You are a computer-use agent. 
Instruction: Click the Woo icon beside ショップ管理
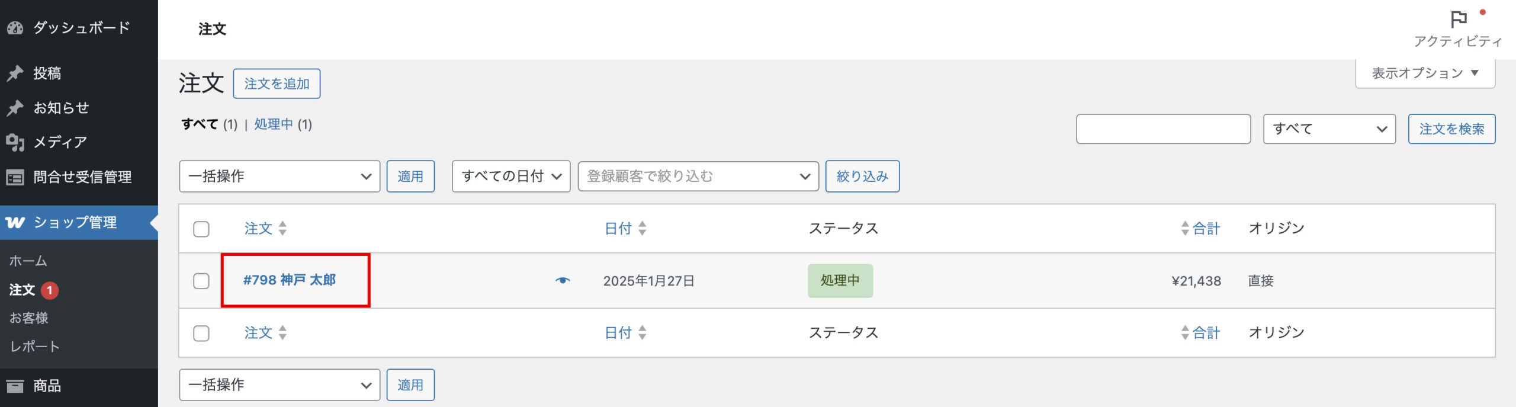pyautogui.click(x=15, y=223)
